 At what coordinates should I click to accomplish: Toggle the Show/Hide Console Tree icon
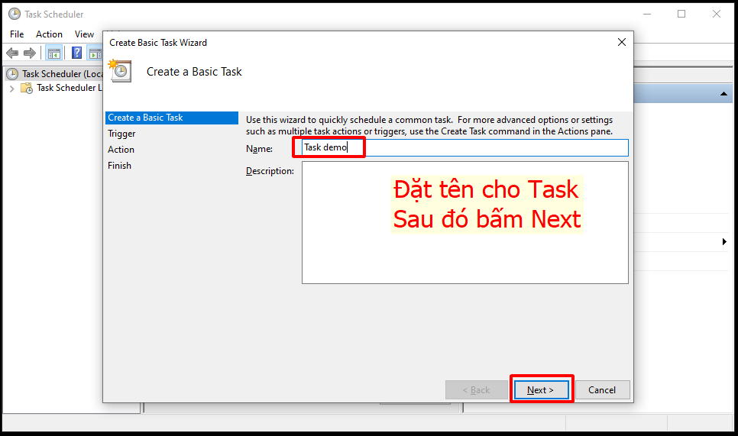54,53
